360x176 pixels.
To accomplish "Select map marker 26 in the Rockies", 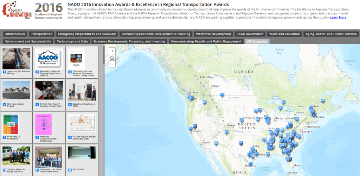I will (204, 102).
